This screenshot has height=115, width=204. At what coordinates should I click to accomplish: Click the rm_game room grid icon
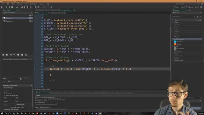[x=175, y=51]
